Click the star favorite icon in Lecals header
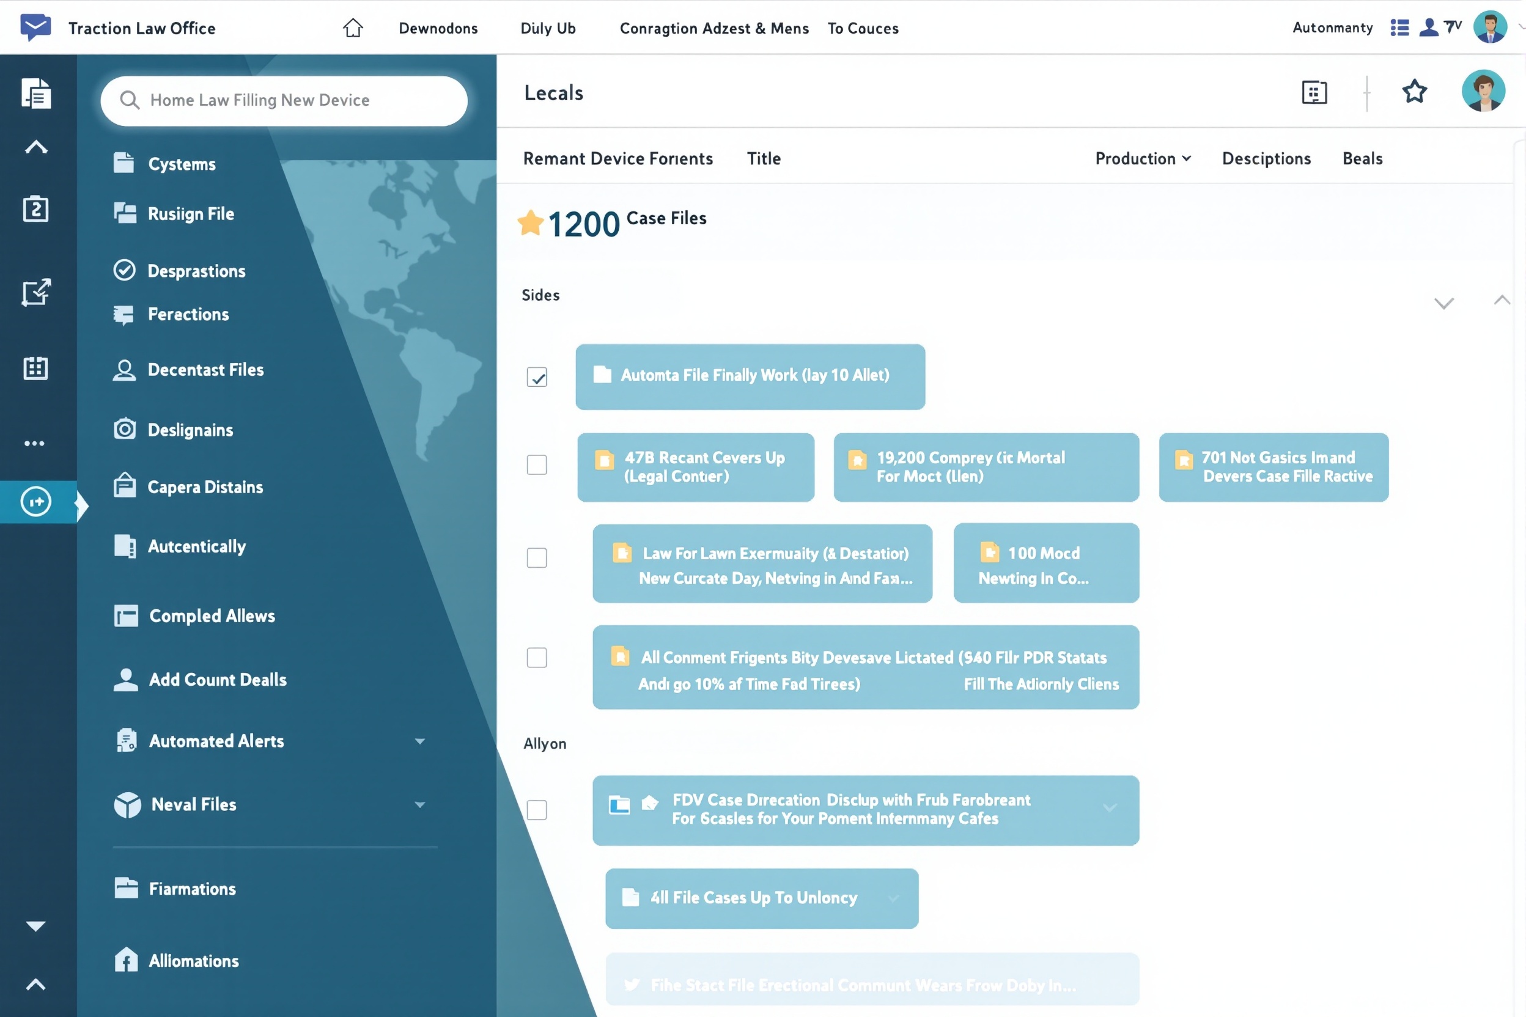This screenshot has width=1526, height=1017. 1414,92
